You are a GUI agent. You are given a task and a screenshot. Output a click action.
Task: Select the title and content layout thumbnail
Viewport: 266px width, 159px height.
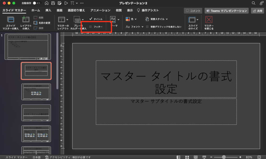(x=36, y=92)
